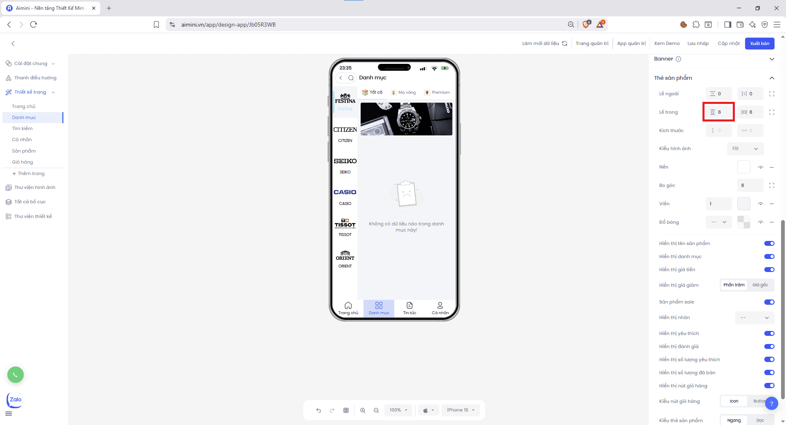Toggle background visibility eye icon for 'Nền'

pos(760,167)
